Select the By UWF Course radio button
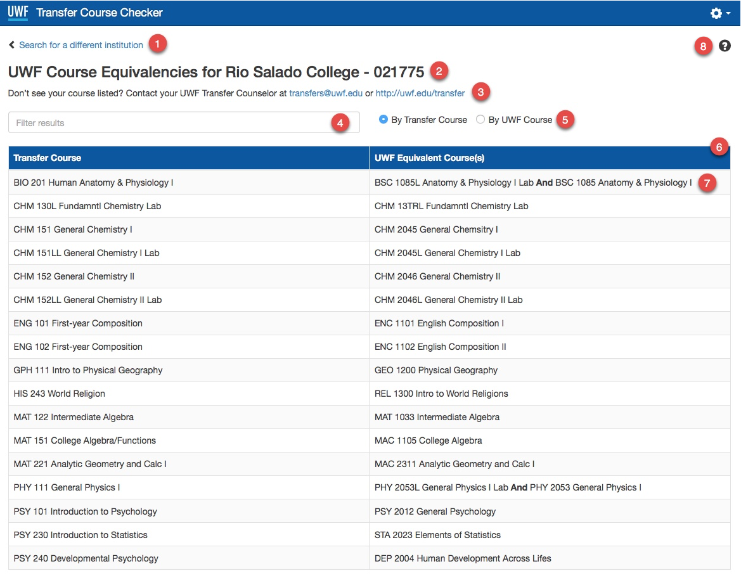The height and width of the screenshot is (578, 741). click(x=480, y=120)
